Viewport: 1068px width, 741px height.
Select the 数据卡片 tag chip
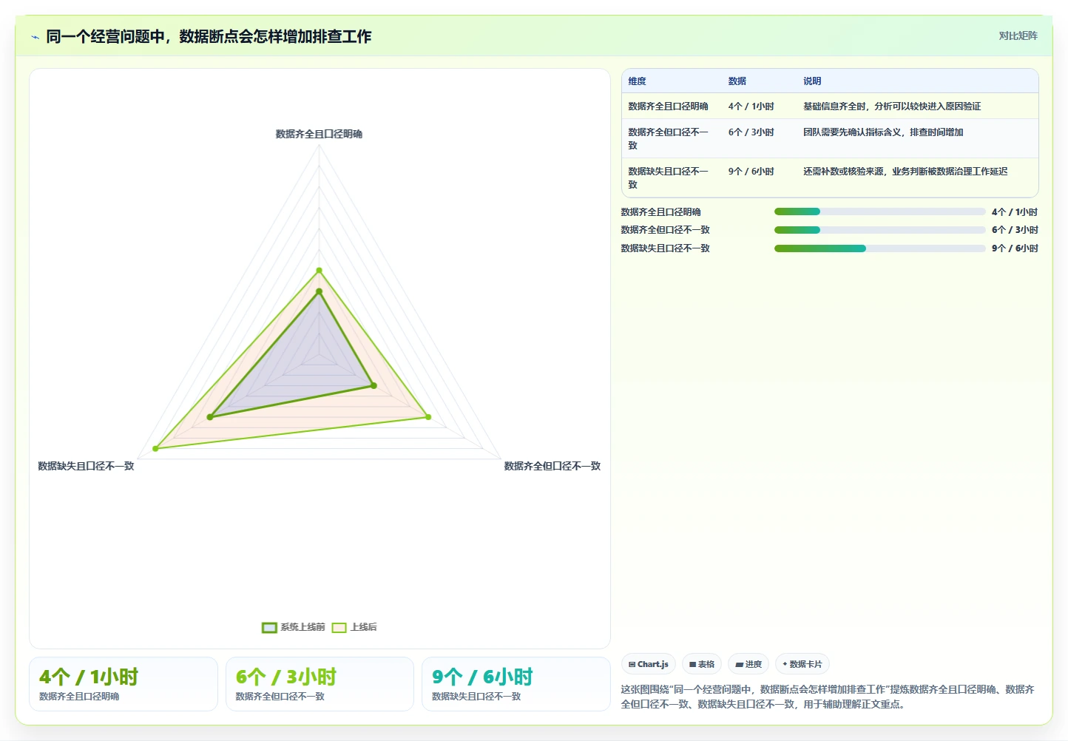click(x=802, y=664)
